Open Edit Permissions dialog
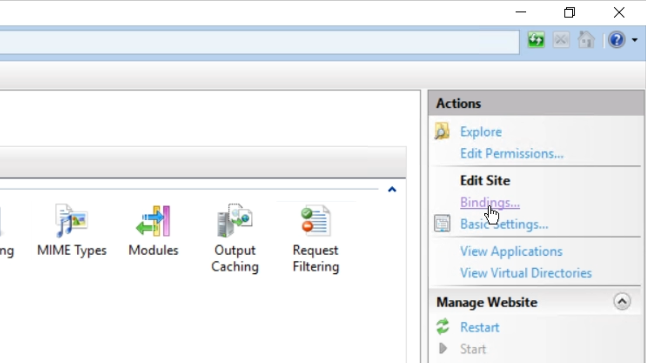646x363 pixels. 511,154
